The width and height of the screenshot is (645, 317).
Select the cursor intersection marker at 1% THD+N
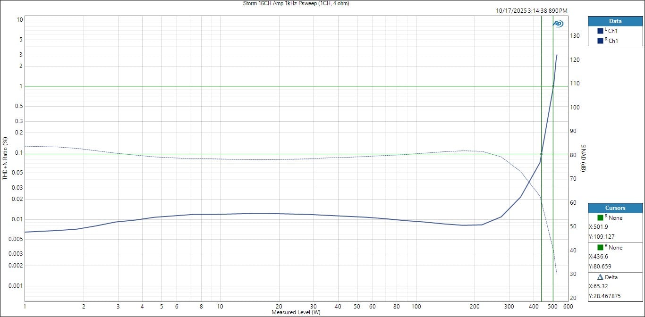point(553,86)
